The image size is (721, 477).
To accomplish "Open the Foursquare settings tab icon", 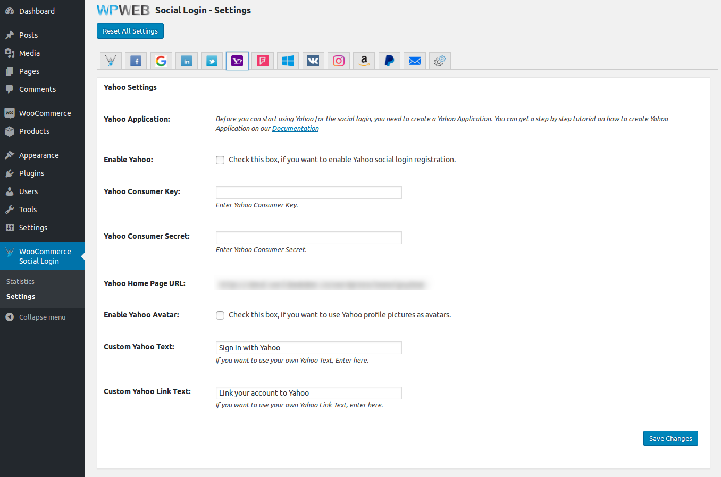I will click(263, 61).
